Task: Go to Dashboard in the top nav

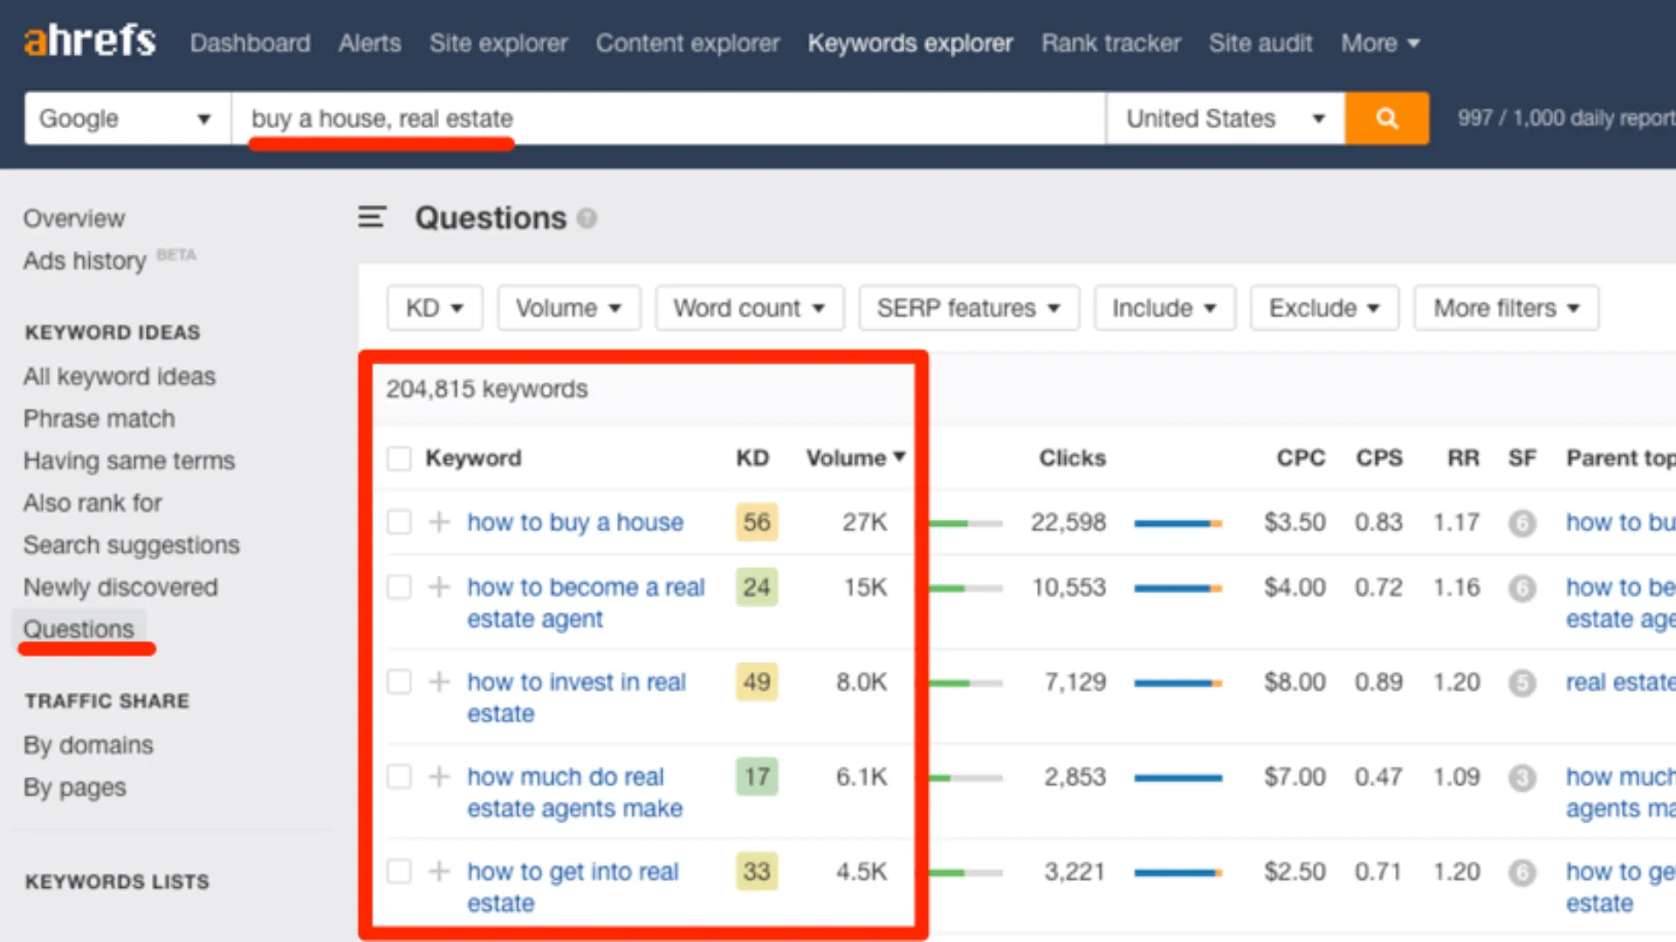Action: (251, 43)
